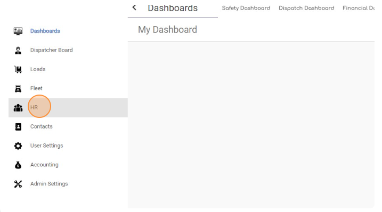Open the Loads cart icon

click(18, 70)
